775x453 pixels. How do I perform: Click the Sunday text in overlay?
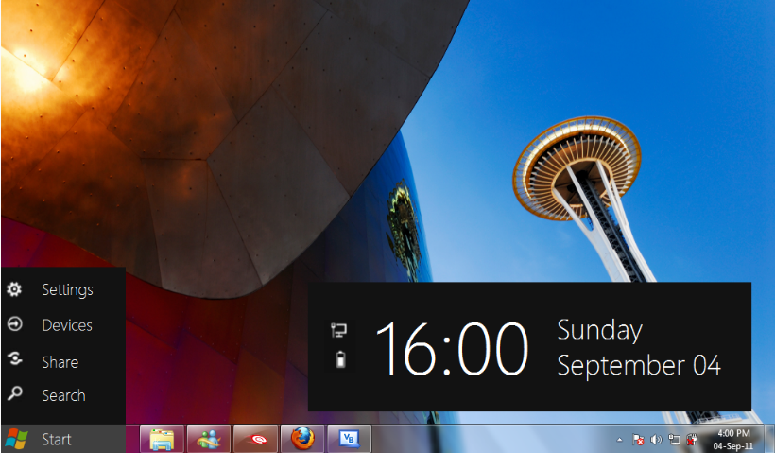[599, 330]
